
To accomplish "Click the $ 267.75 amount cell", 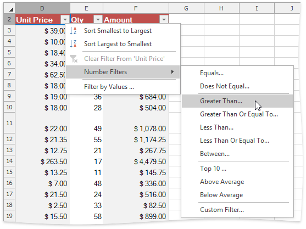I will pyautogui.click(x=136, y=150).
